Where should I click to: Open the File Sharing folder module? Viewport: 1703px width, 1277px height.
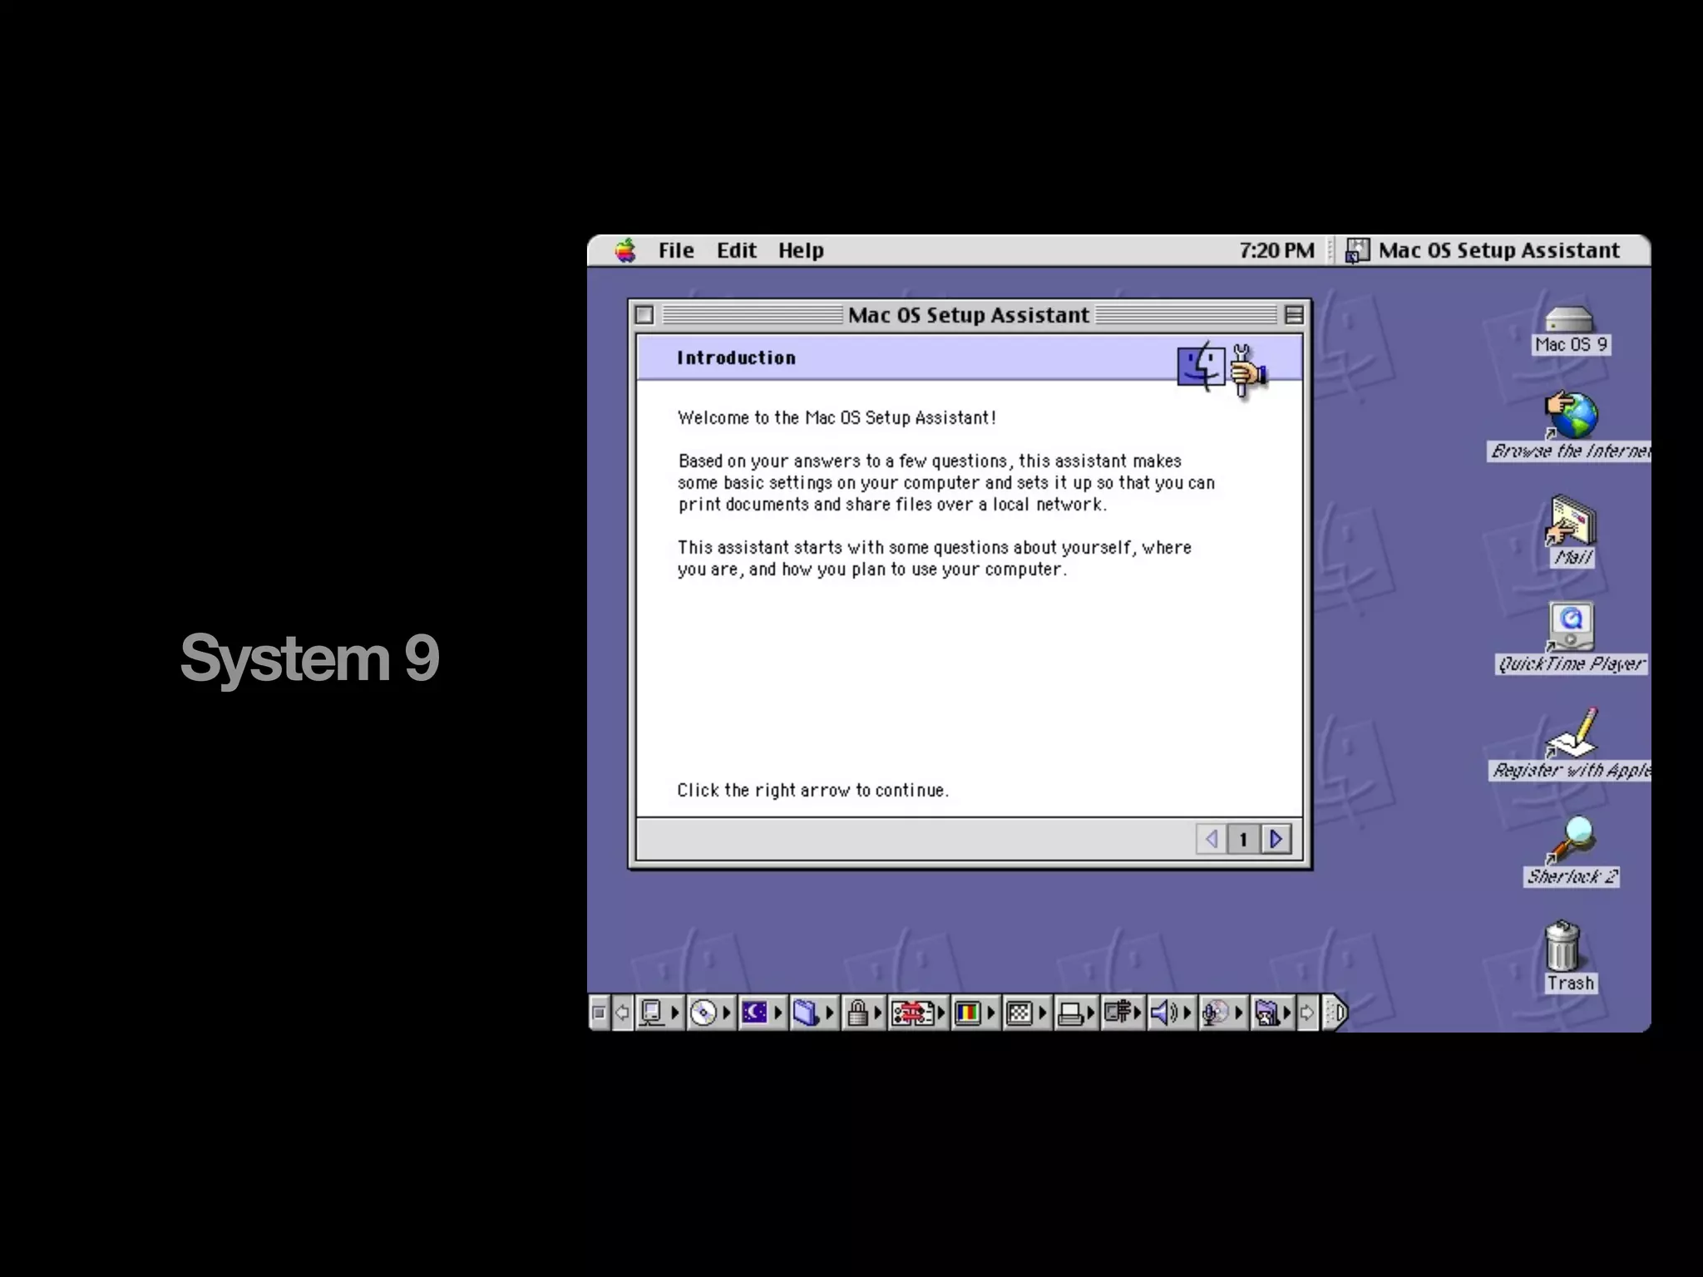click(x=813, y=1013)
